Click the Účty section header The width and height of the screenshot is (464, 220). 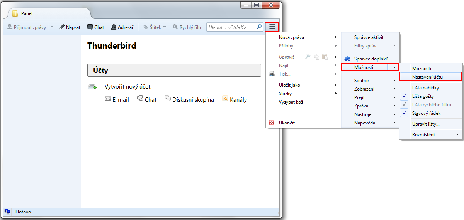coord(174,71)
